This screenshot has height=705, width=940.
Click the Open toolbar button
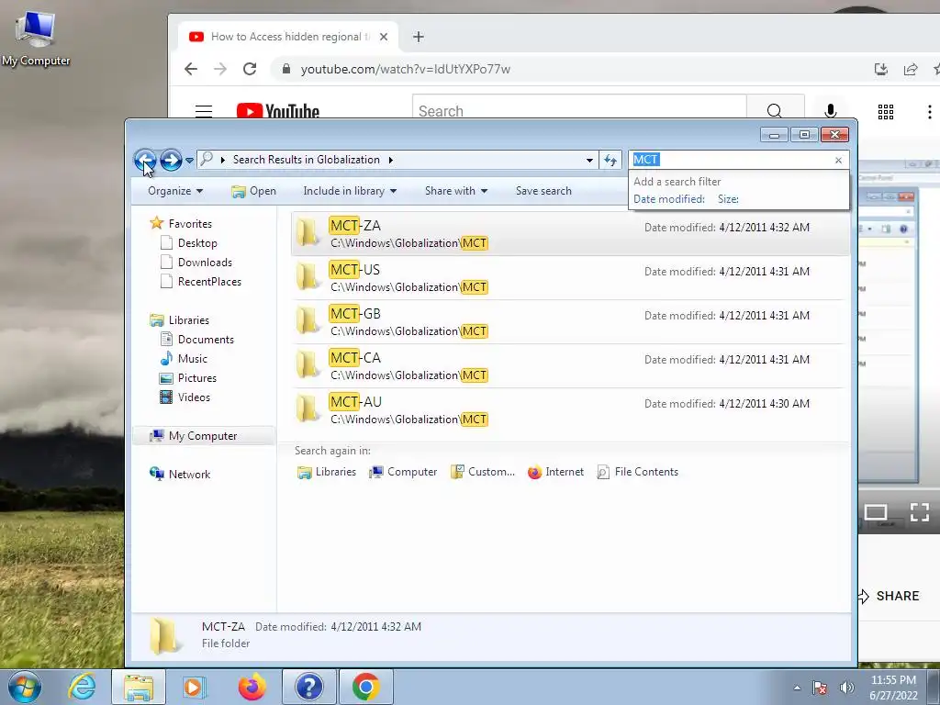[254, 191]
